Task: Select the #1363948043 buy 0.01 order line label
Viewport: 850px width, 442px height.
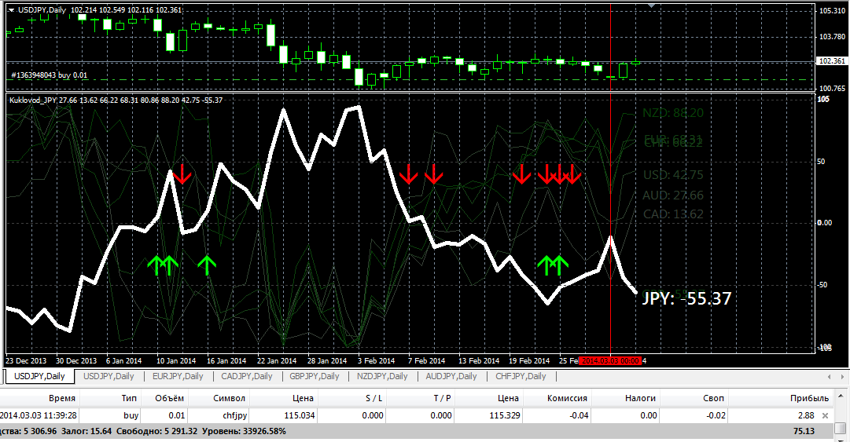Action: pos(50,75)
